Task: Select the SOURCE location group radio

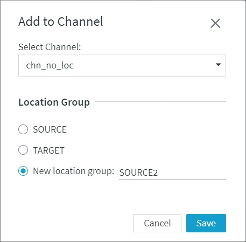Action: (x=23, y=129)
